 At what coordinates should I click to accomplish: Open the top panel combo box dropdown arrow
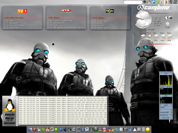140,2
